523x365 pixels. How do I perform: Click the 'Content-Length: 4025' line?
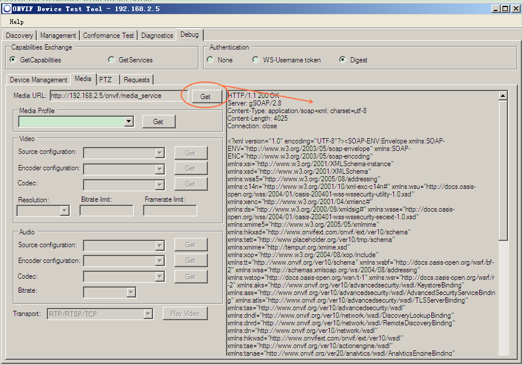pyautogui.click(x=257, y=118)
